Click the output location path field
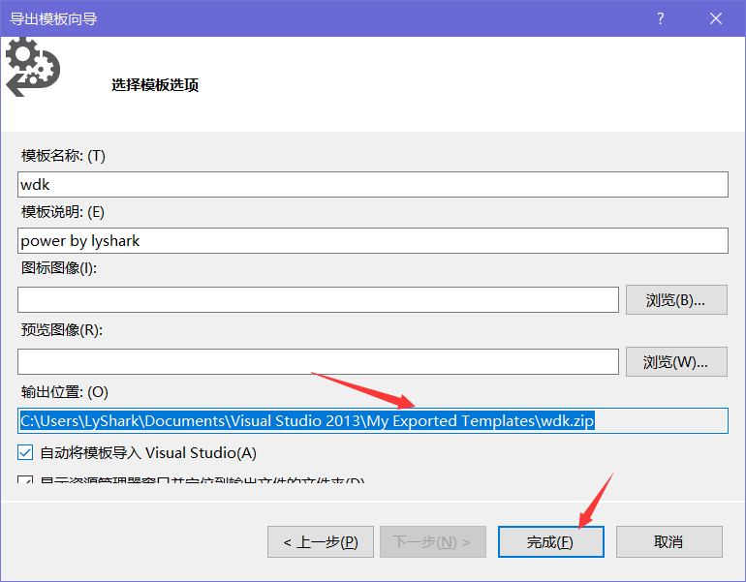The height and width of the screenshot is (582, 746). (x=373, y=421)
